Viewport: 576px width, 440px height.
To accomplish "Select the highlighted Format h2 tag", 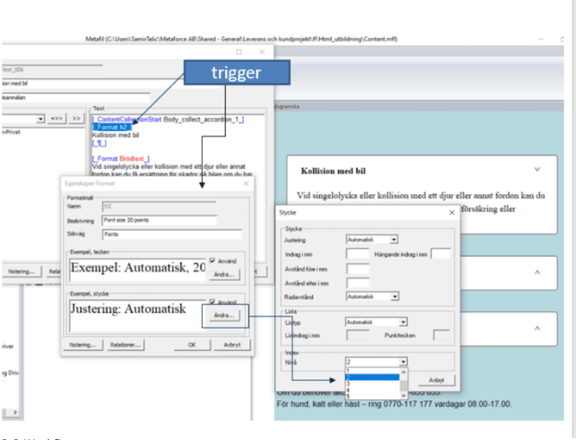I will (x=111, y=126).
